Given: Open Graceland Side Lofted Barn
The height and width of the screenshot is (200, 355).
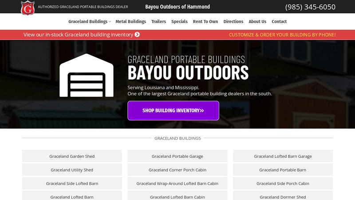Looking at the screenshot, I should [72, 183].
